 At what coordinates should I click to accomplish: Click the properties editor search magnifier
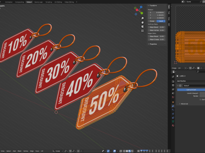coord(198,72)
